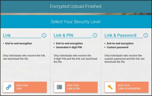152x96 pixels.
Task: Choose Send Your Link & PIN button
Action: coord(75,87)
